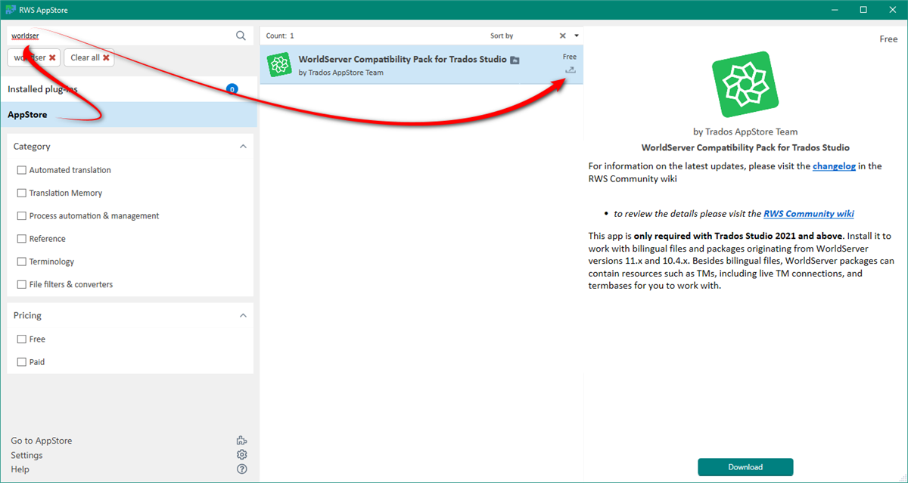Open the Go to AppStore link

pyautogui.click(x=42, y=441)
